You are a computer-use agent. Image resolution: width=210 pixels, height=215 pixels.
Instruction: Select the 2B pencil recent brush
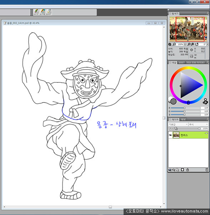tap(42, 12)
